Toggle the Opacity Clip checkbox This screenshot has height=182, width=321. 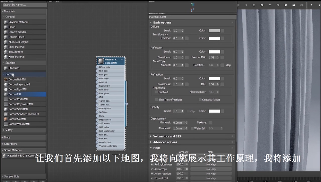click(x=188, y=111)
